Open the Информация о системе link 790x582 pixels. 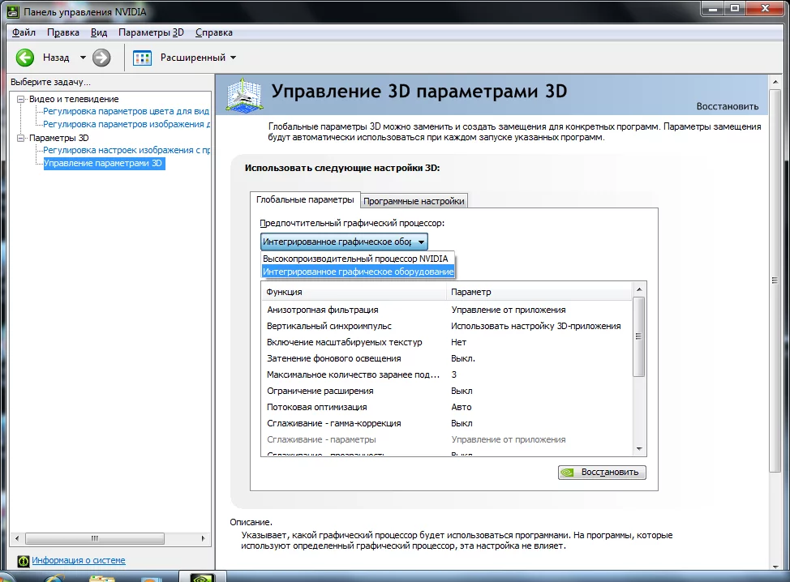click(x=79, y=560)
